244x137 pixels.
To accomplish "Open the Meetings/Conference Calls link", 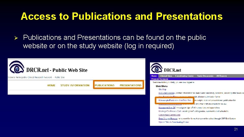I will [170, 111].
